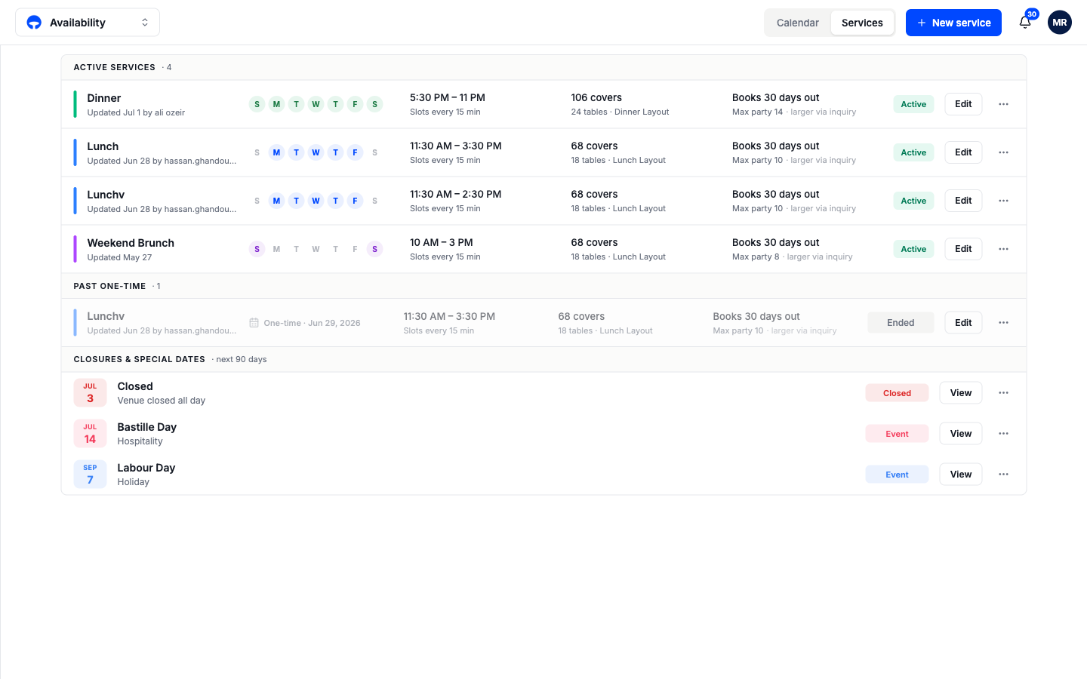Viewport: 1087px width, 679px height.
Task: Toggle Monday for the Dinner service
Action: [276, 104]
